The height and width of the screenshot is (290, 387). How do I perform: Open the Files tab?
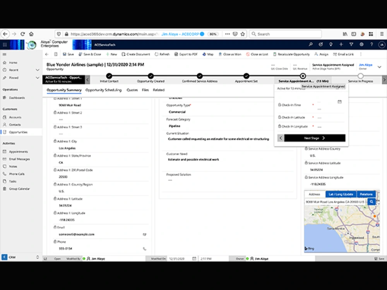pyautogui.click(x=145, y=90)
